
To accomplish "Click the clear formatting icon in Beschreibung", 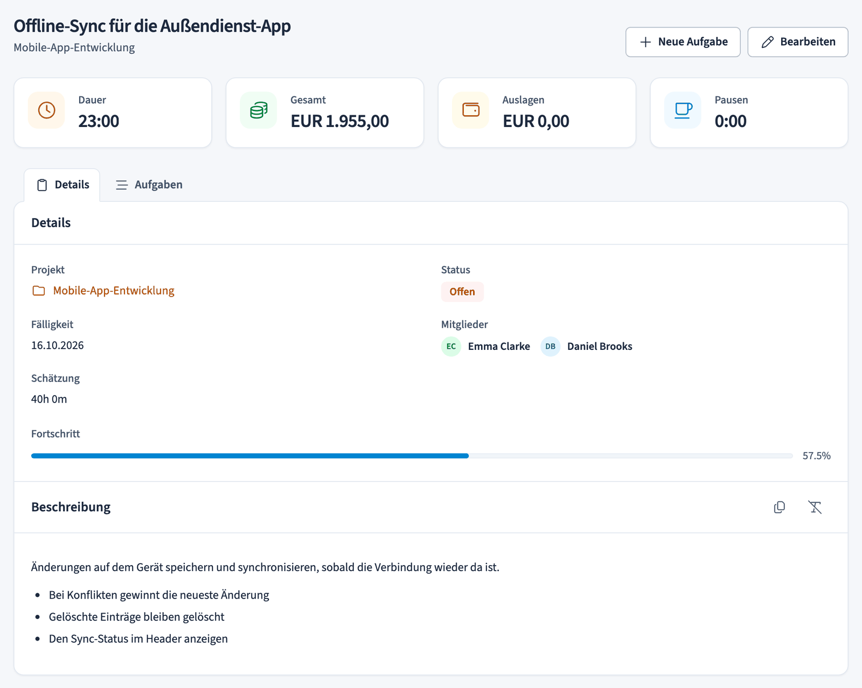I will click(815, 507).
